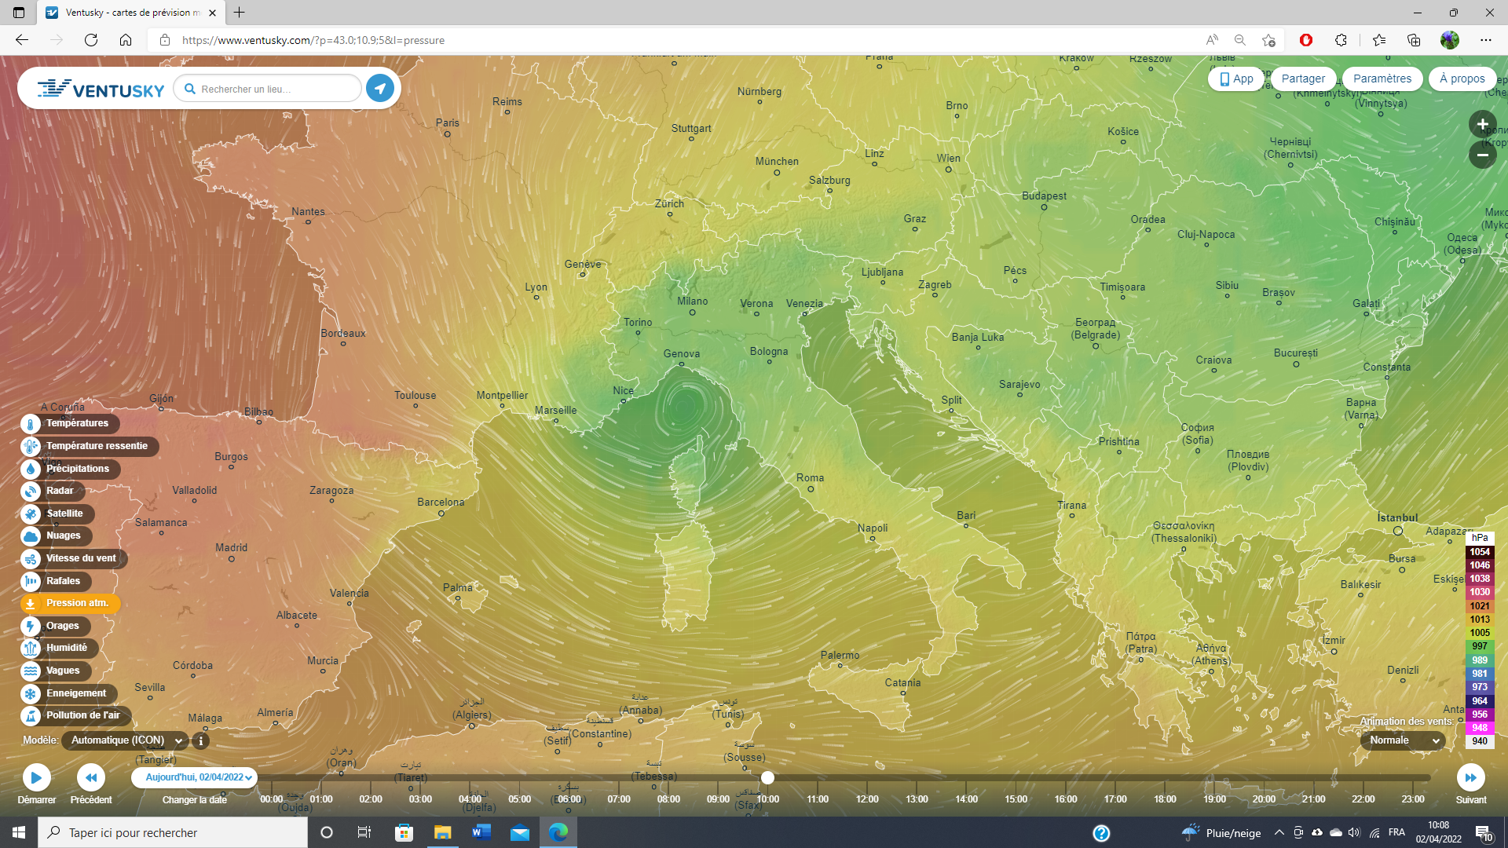Open the À propos menu
This screenshot has width=1508, height=848.
click(x=1462, y=79)
